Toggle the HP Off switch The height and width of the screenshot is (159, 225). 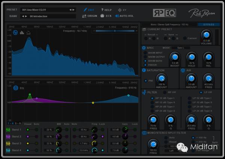[165, 92]
